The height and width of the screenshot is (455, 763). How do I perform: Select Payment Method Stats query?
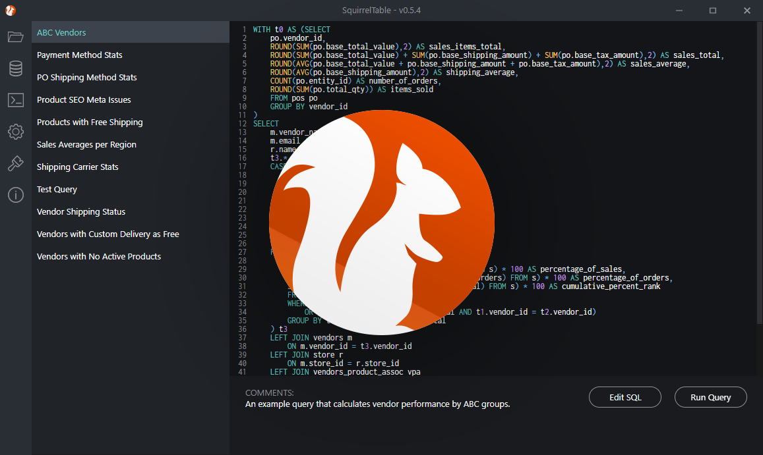click(x=131, y=55)
